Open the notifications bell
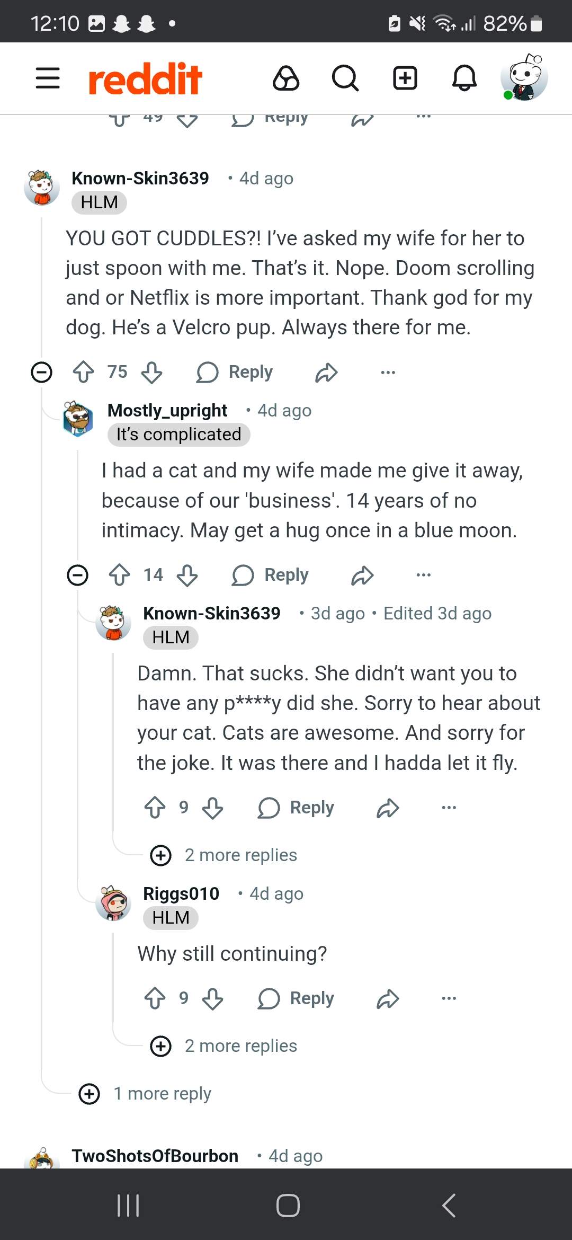The height and width of the screenshot is (1240, 572). (x=464, y=78)
